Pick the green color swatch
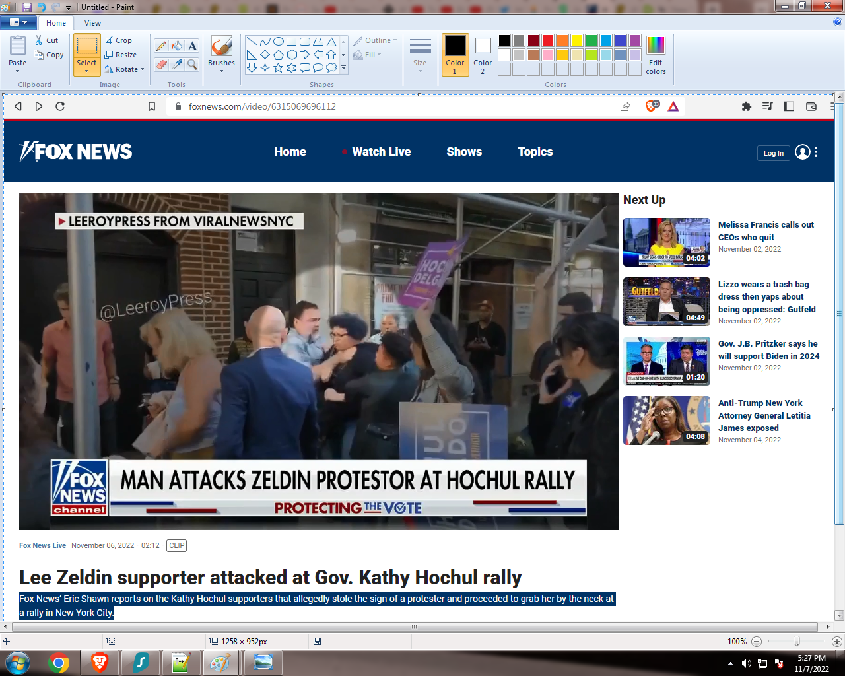This screenshot has height=676, width=845. point(591,40)
